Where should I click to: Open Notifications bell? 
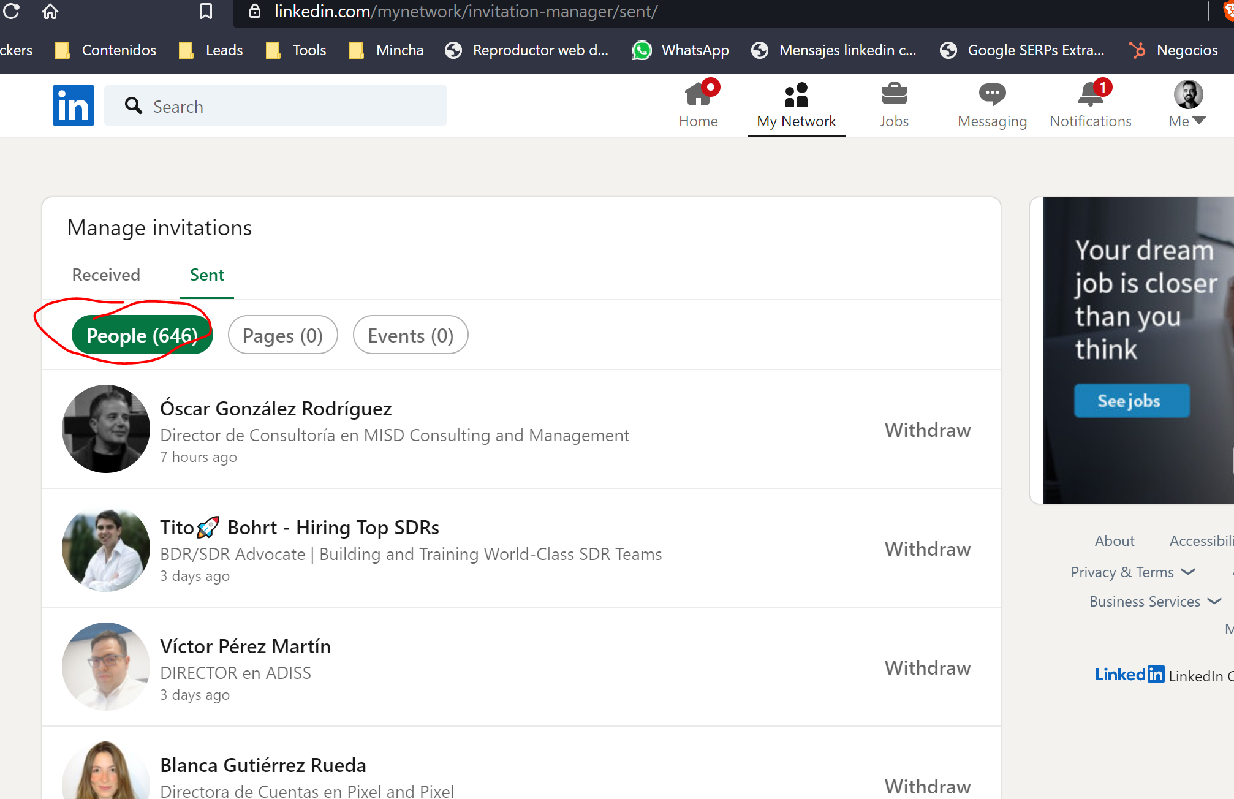1091,105
